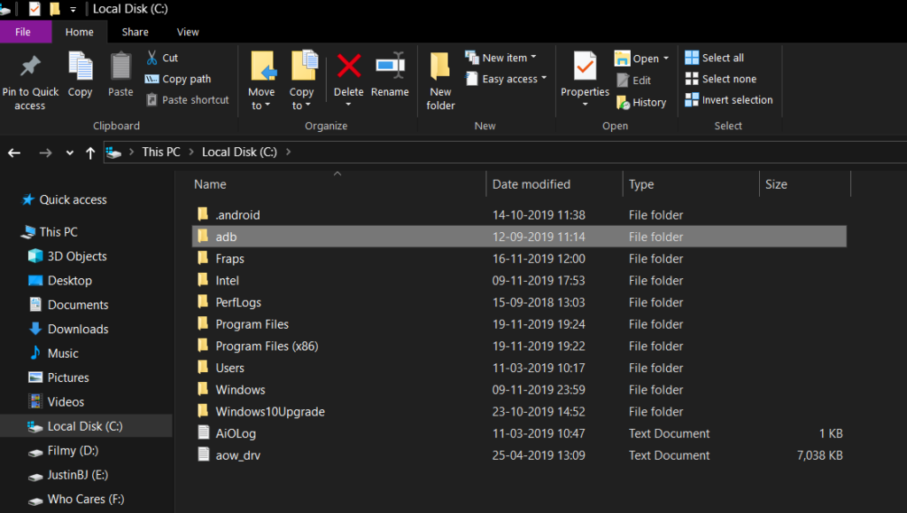Open the recent locations chevron

tap(70, 152)
